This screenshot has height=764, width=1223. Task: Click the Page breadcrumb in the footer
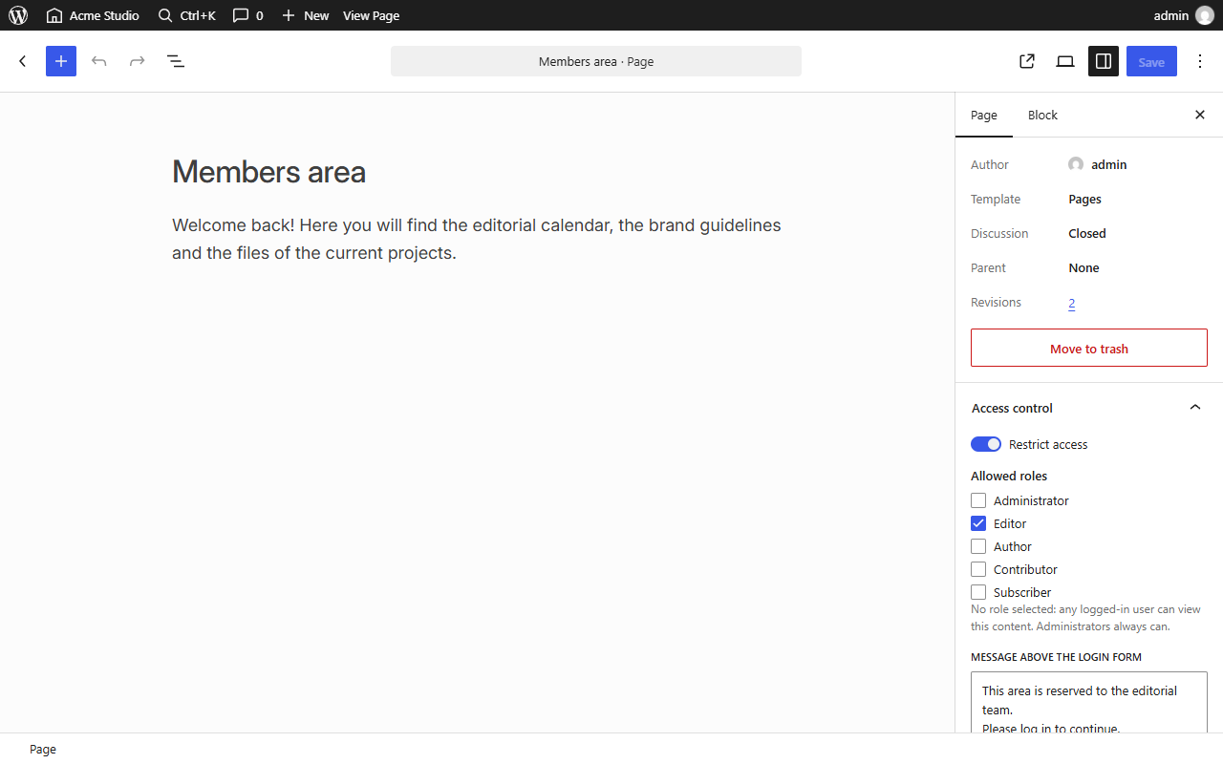point(43,749)
